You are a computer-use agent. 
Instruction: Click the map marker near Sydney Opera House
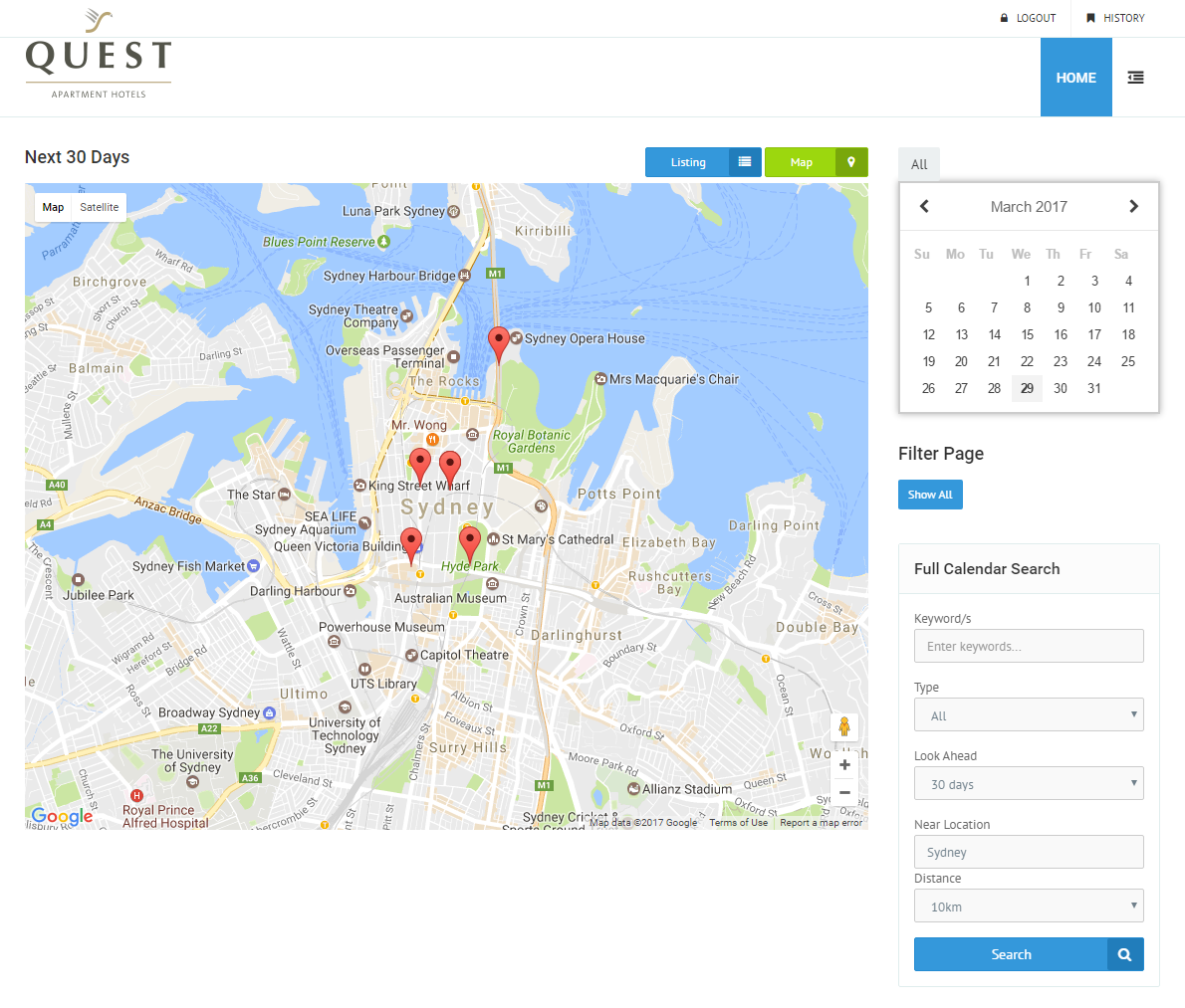pos(499,343)
